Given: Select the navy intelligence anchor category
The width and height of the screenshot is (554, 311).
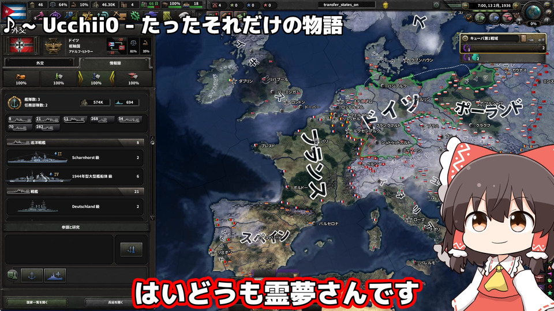Looking at the screenshot, I should point(96,78).
